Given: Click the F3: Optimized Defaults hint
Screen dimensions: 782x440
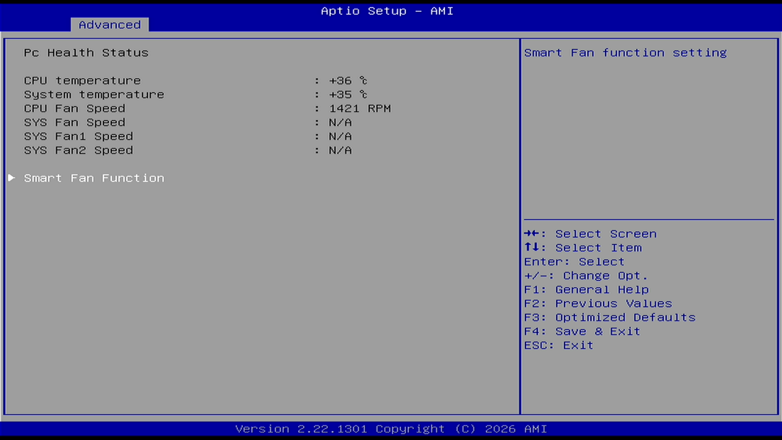Looking at the screenshot, I should click(610, 318).
